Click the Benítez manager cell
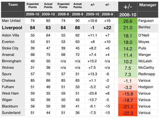The width and height of the screenshot is (160, 118). pyautogui.click(x=148, y=28)
